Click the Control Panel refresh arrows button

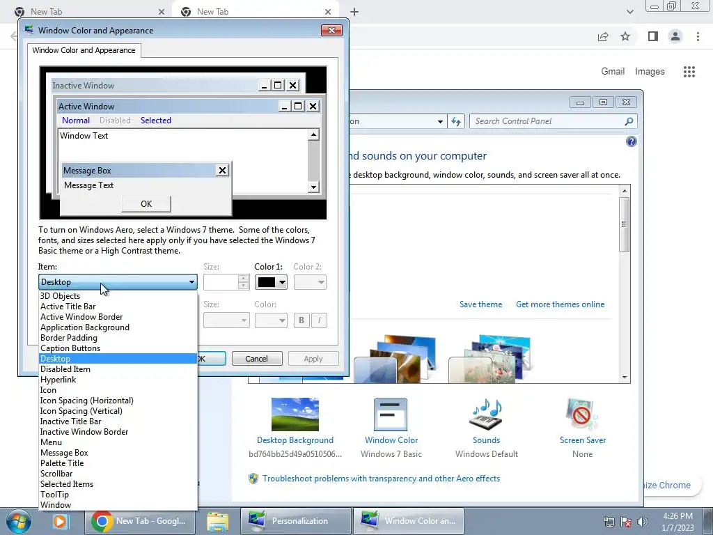(x=456, y=121)
